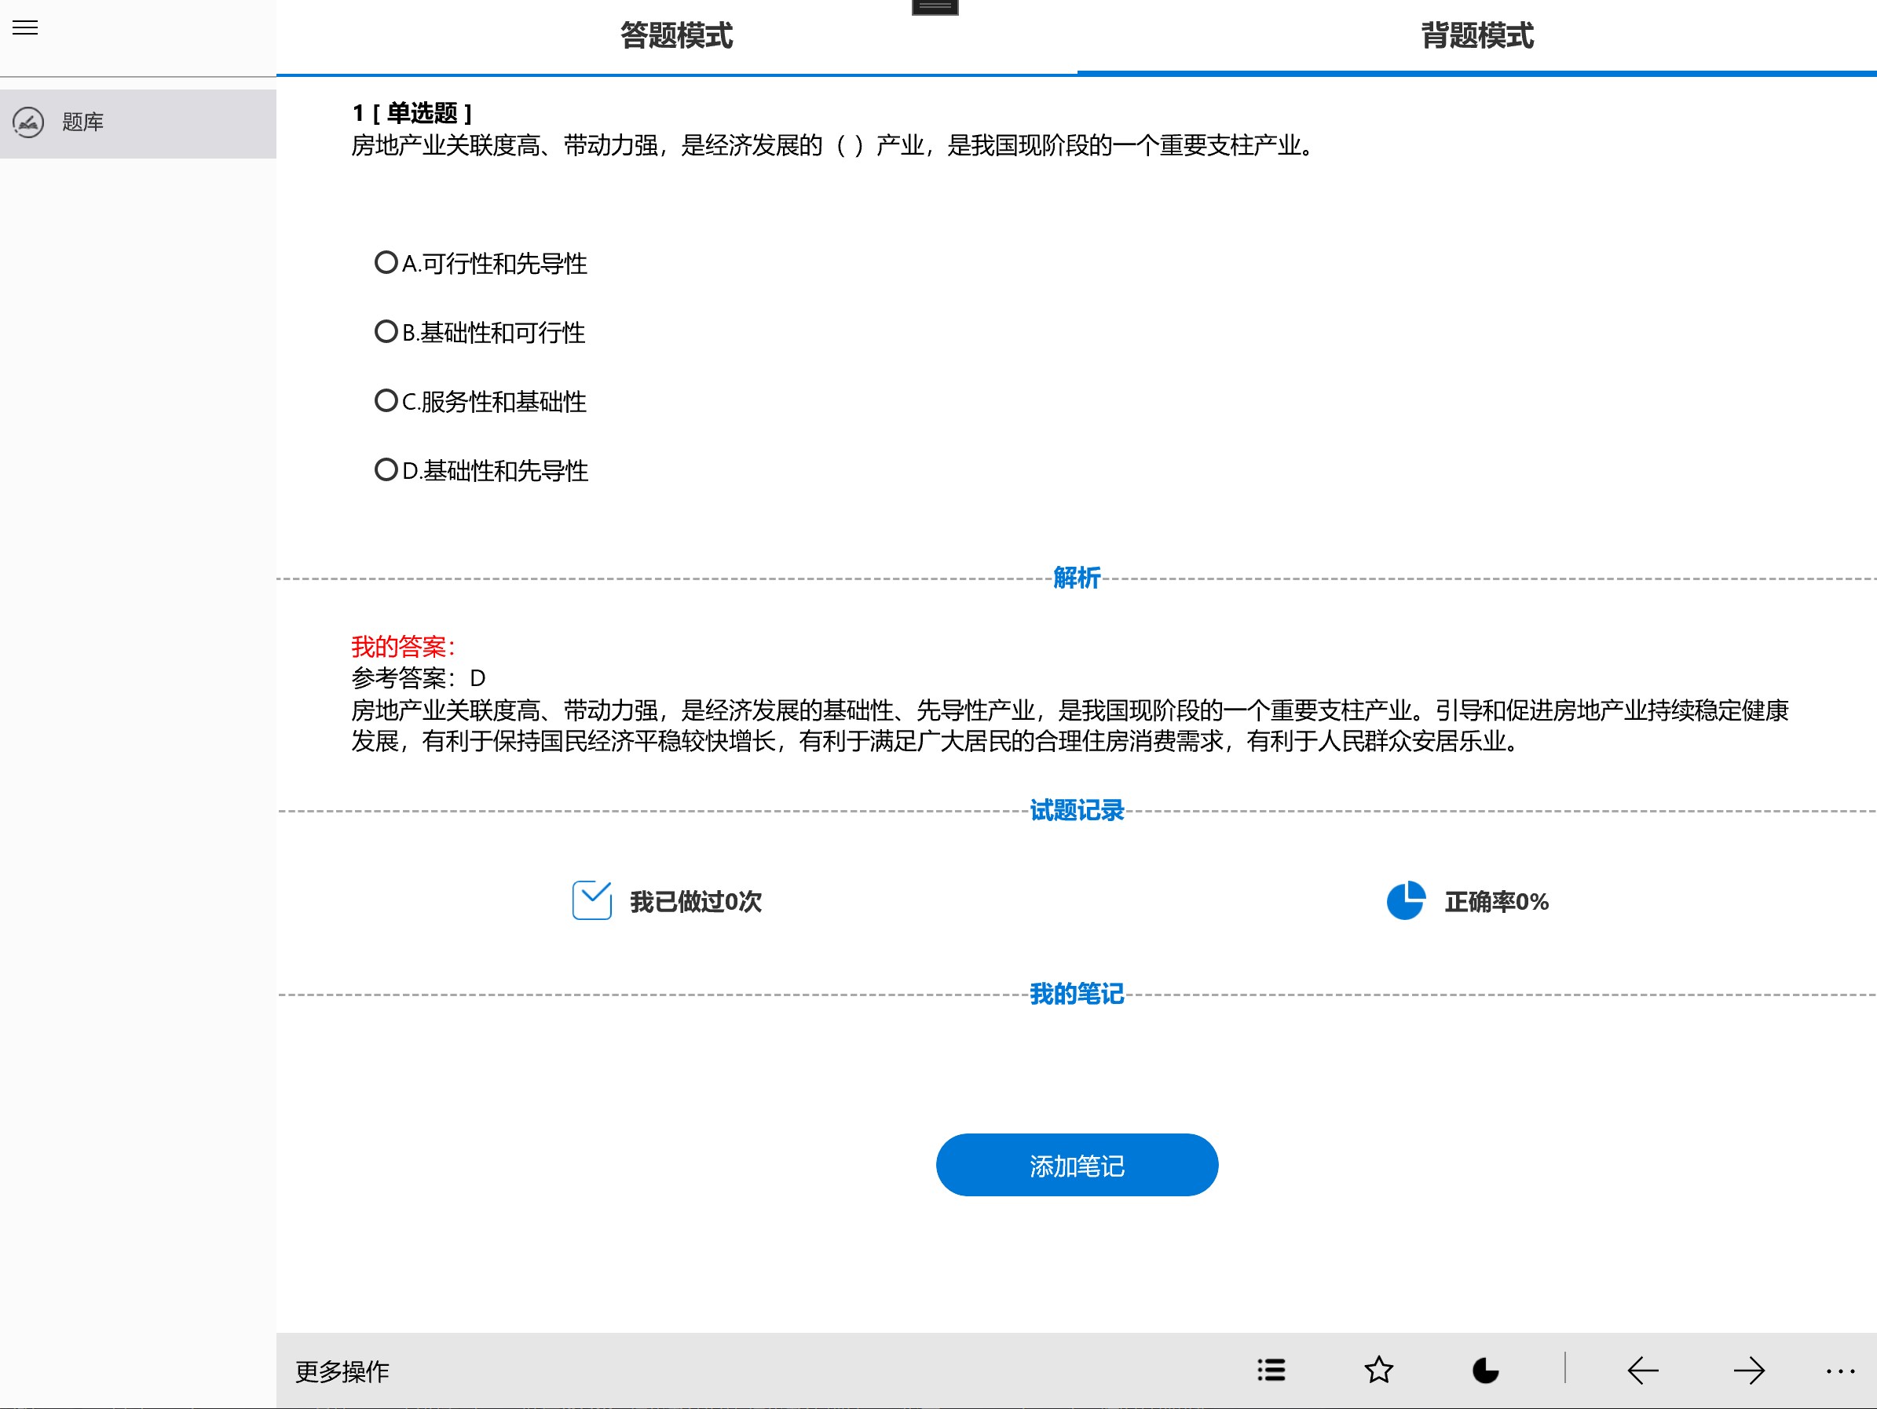The height and width of the screenshot is (1409, 1877).
Task: Expand the top drag handle bar
Action: [x=935, y=7]
